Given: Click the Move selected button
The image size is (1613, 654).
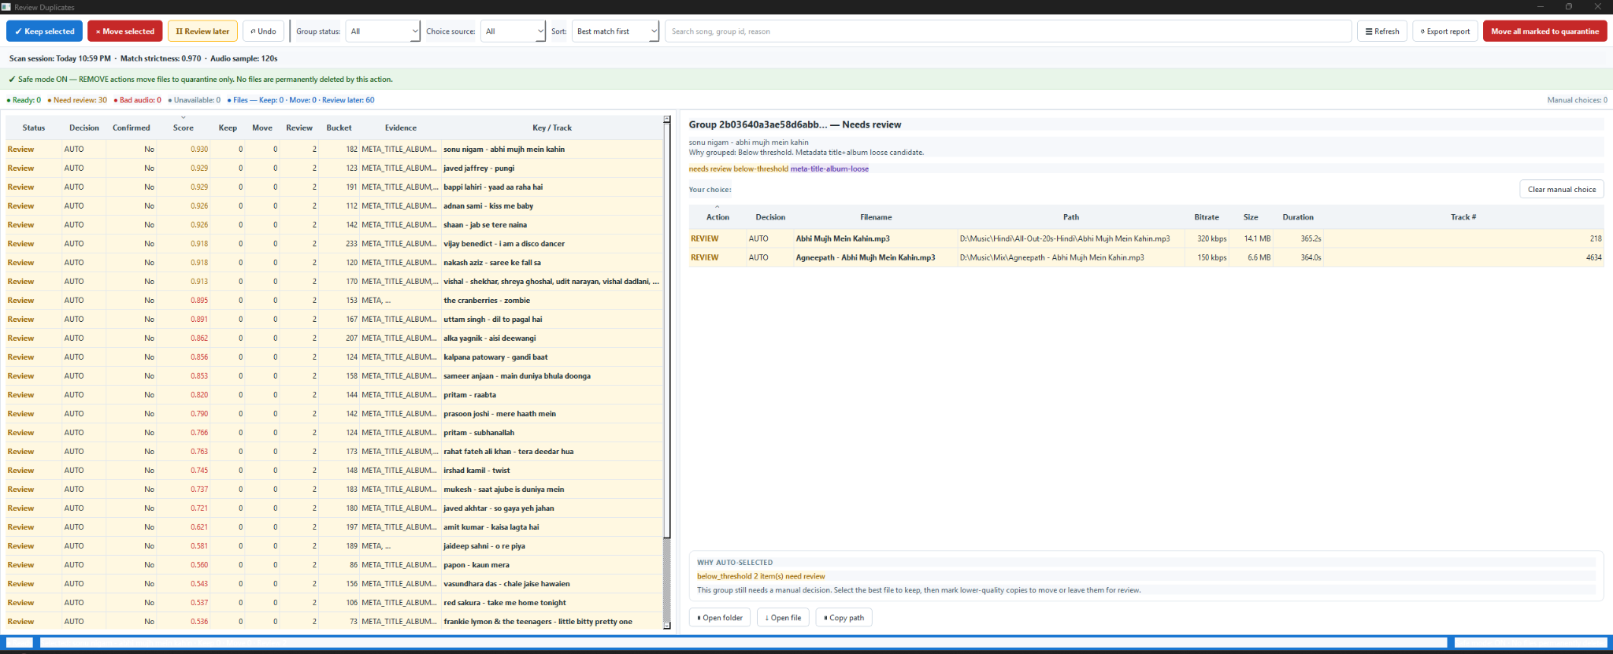Looking at the screenshot, I should pos(125,31).
